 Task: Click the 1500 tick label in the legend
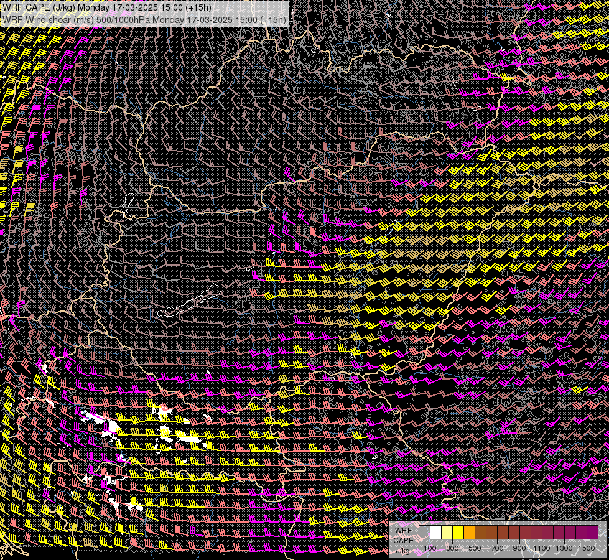click(x=587, y=548)
